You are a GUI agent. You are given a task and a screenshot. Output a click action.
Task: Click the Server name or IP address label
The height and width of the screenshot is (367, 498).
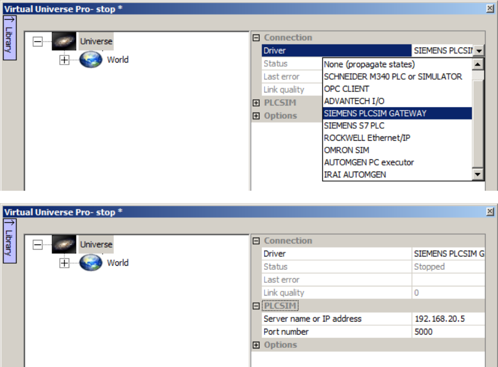click(x=313, y=319)
